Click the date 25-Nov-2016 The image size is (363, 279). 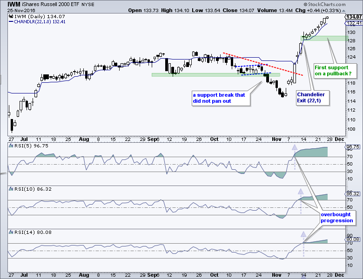tap(21, 10)
